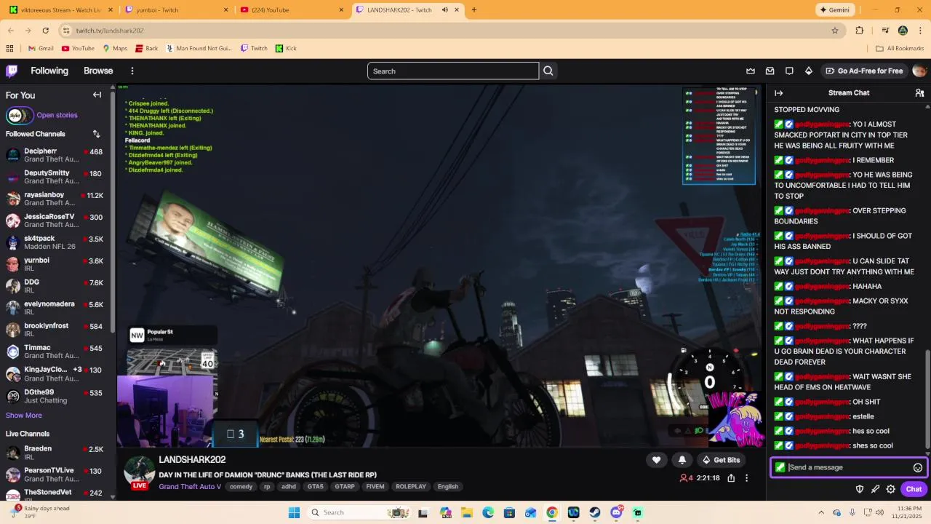Click the heart follow button
The width and height of the screenshot is (931, 524).
[x=656, y=459]
